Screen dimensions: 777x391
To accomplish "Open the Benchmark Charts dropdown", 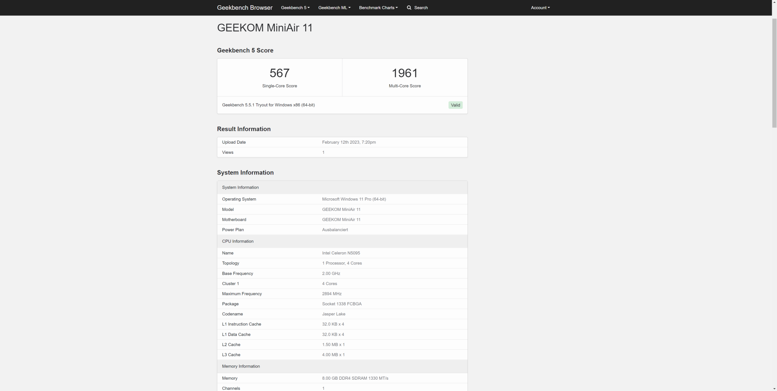I will click(x=378, y=8).
